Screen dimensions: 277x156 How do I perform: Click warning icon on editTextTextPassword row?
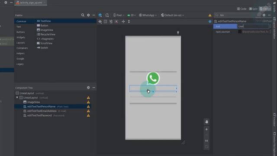88,115
